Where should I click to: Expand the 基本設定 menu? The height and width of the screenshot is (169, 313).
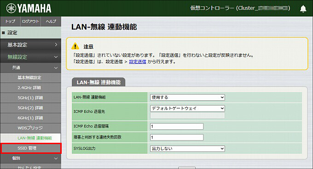click(x=30, y=45)
